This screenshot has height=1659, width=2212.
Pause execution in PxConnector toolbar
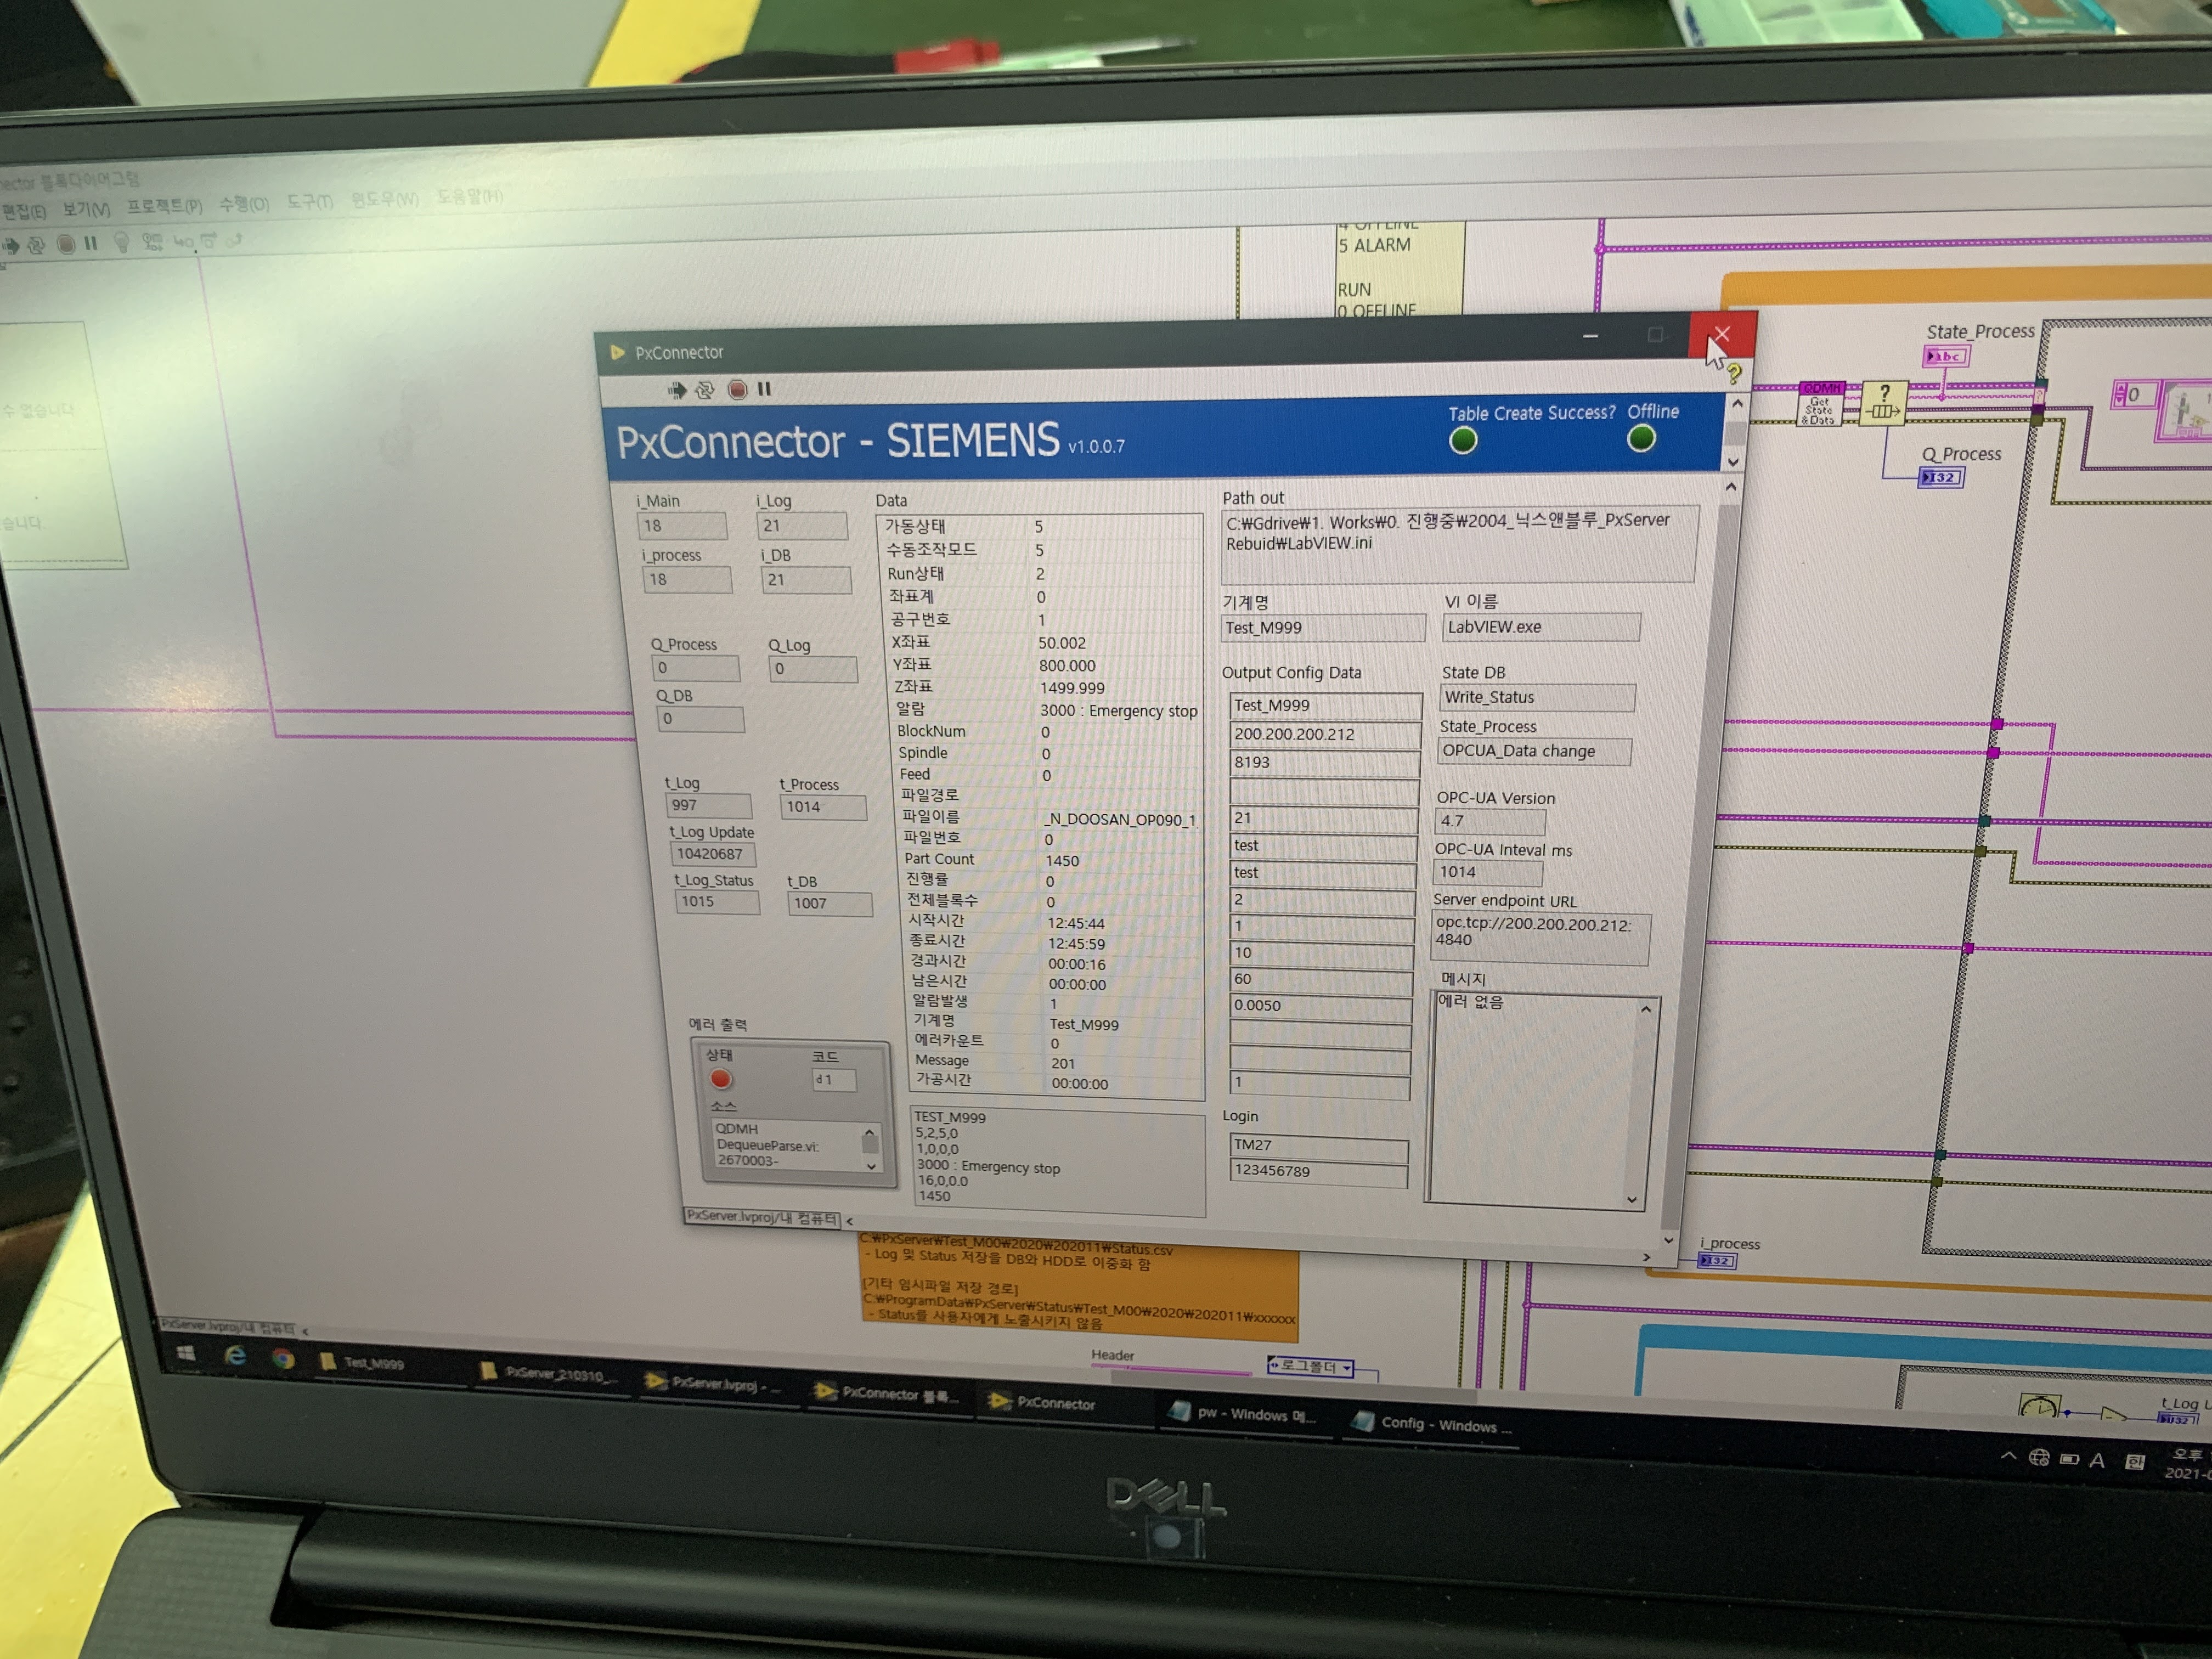(x=765, y=389)
